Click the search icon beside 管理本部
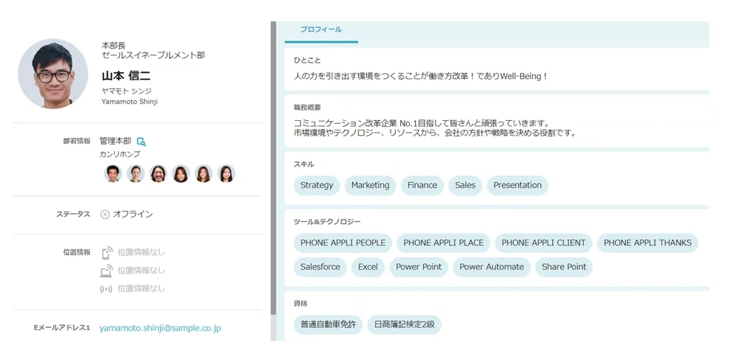 142,141
